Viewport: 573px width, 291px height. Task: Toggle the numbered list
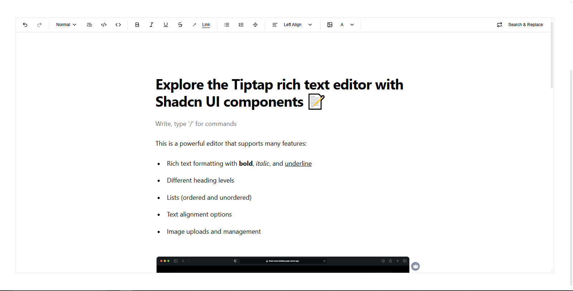click(x=241, y=25)
